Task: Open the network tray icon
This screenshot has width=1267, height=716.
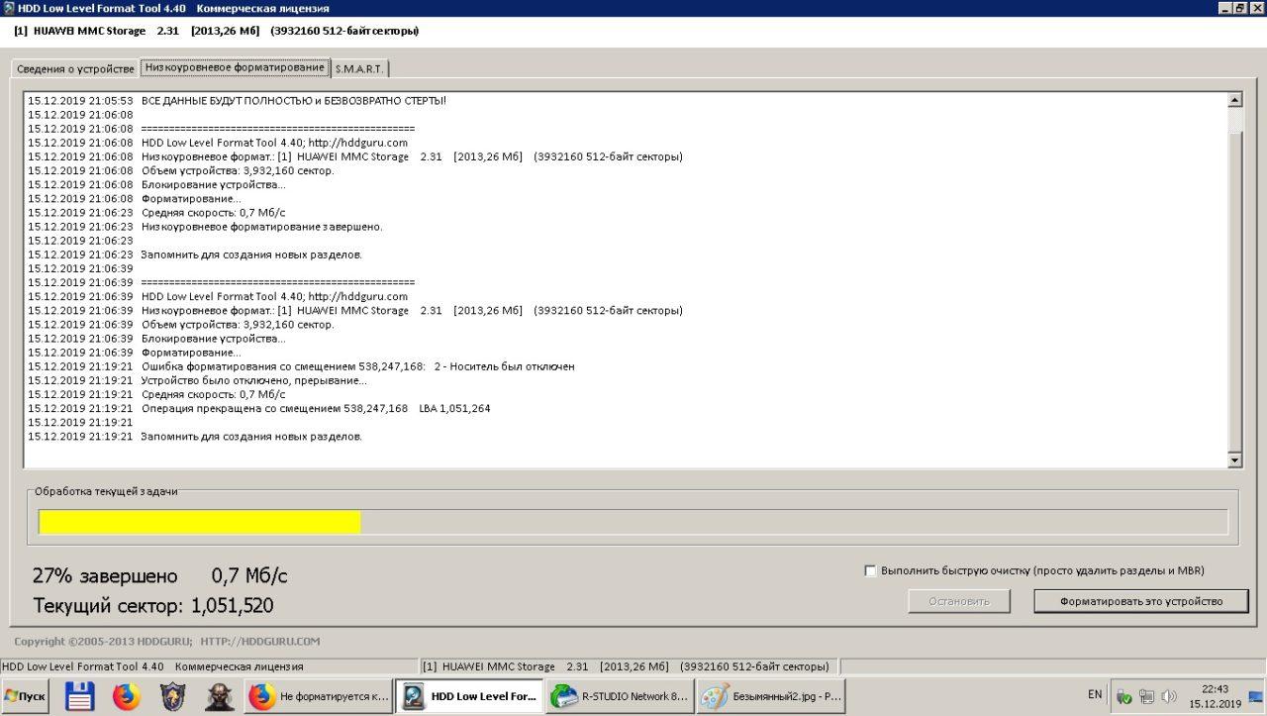Action: coord(1146,696)
